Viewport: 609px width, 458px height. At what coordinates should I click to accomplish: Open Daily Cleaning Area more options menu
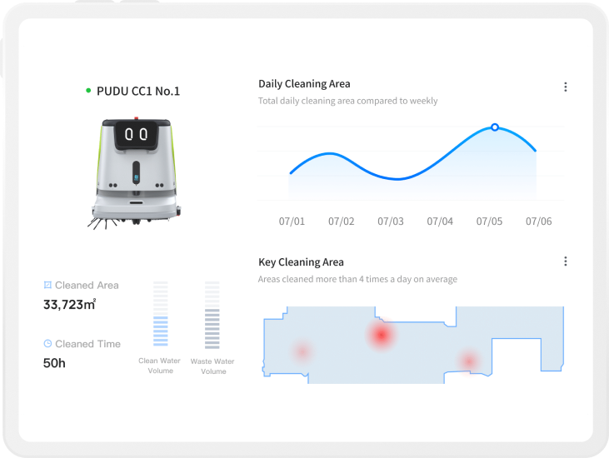pos(566,87)
